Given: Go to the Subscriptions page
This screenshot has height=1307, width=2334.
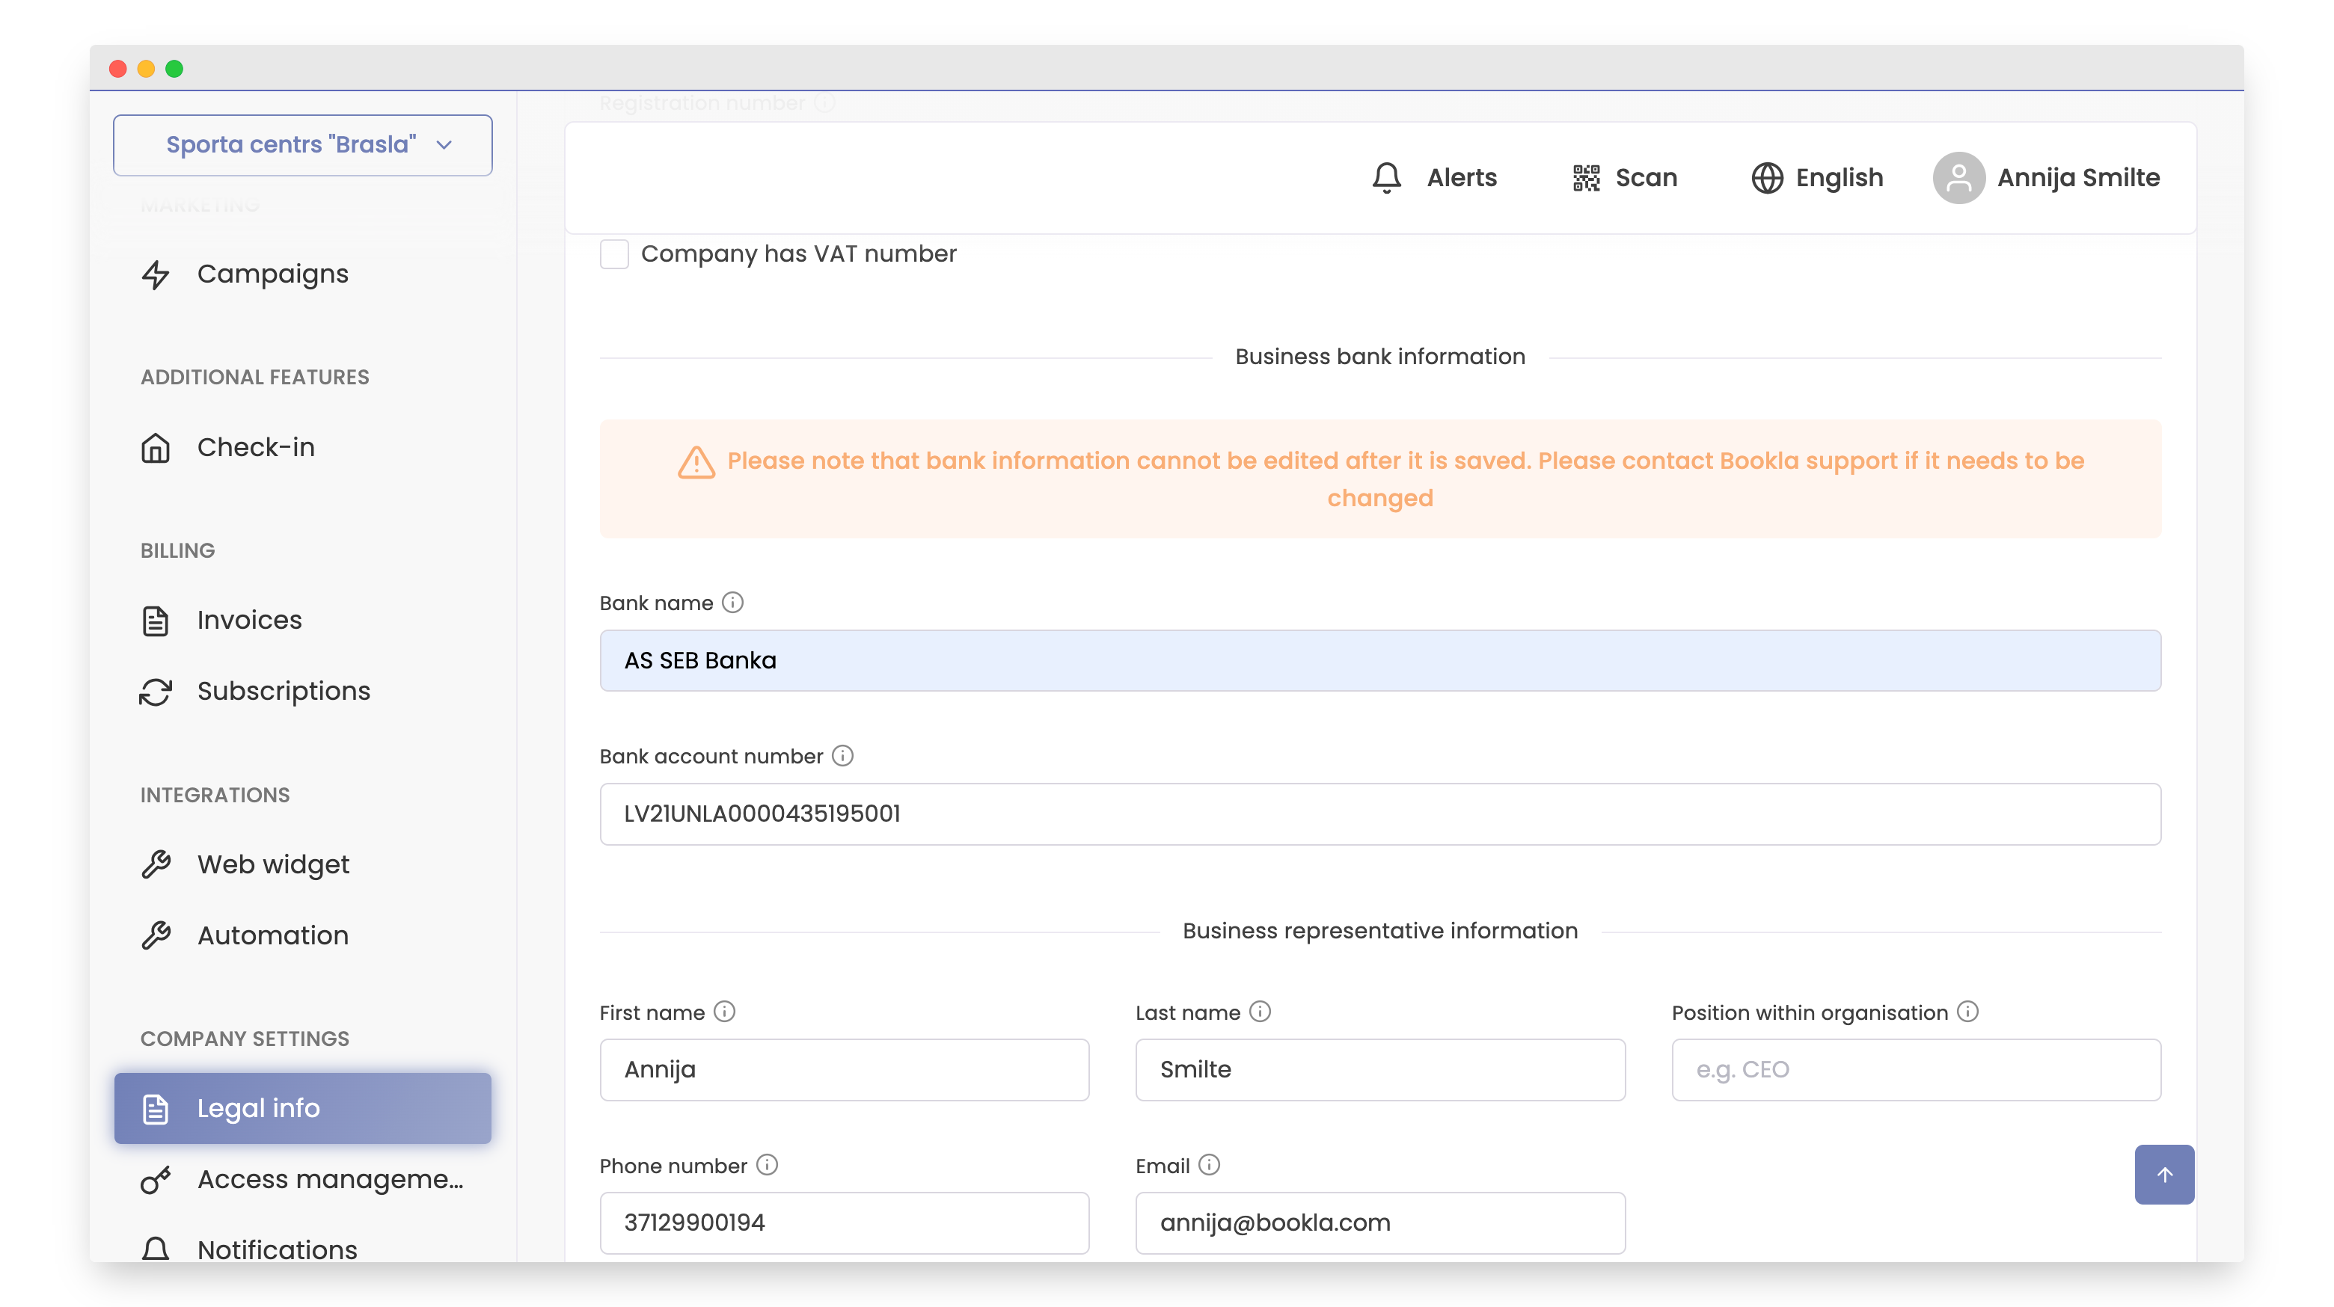Looking at the screenshot, I should [x=284, y=691].
